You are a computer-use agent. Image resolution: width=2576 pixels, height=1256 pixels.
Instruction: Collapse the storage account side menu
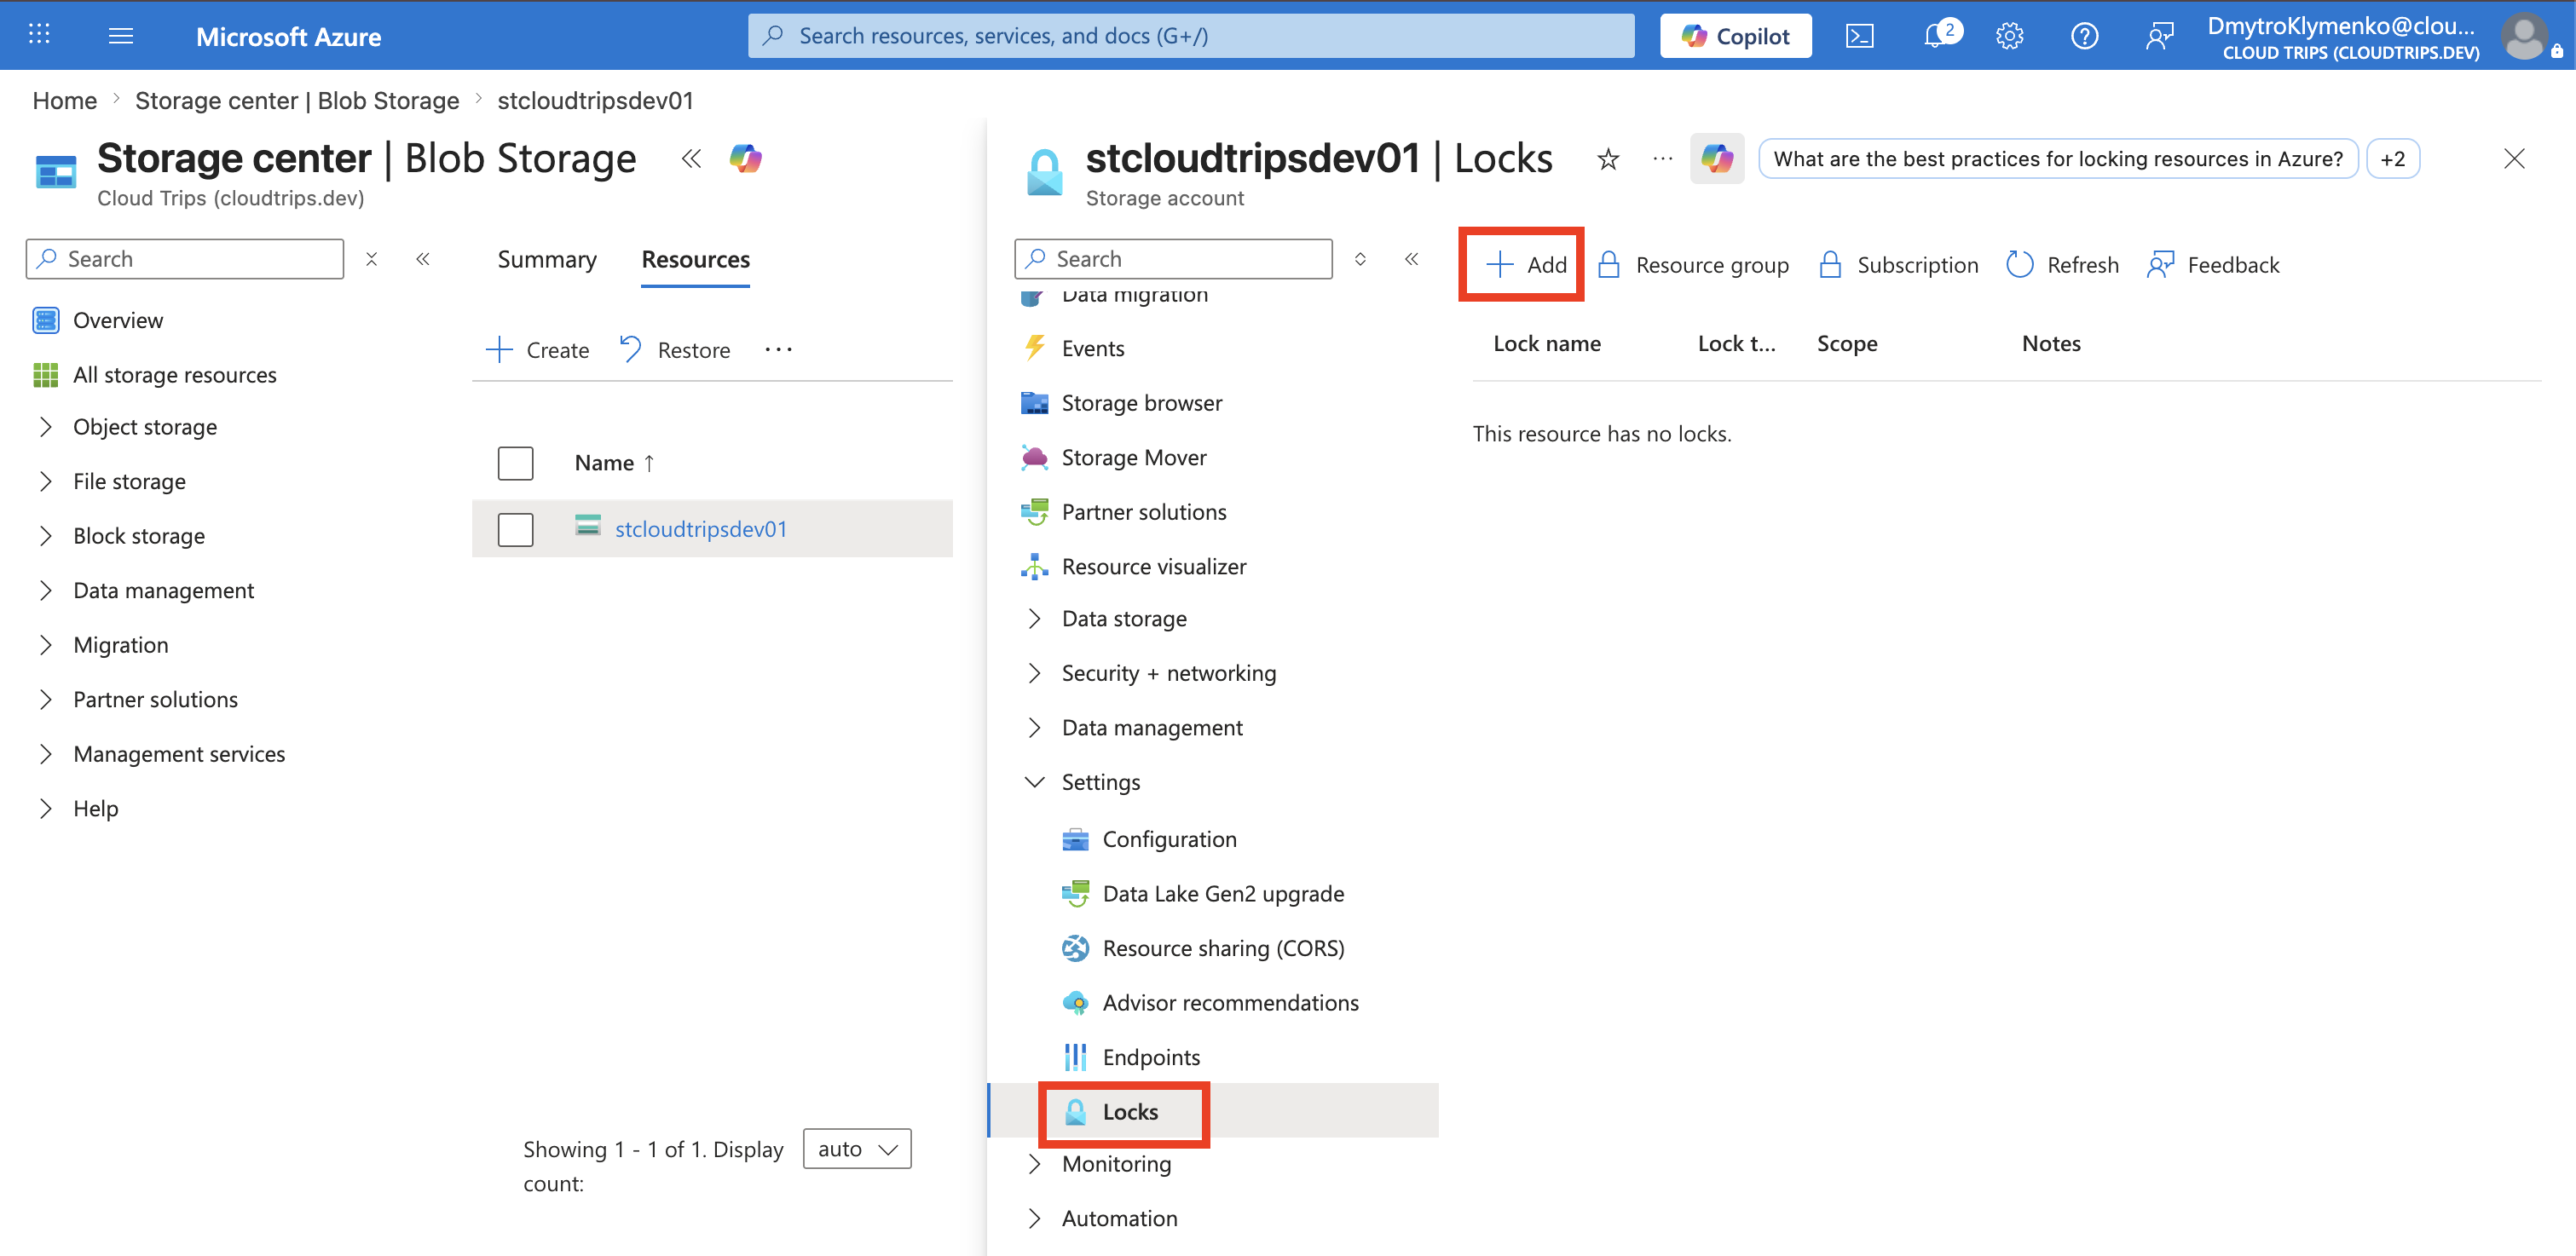click(1411, 259)
